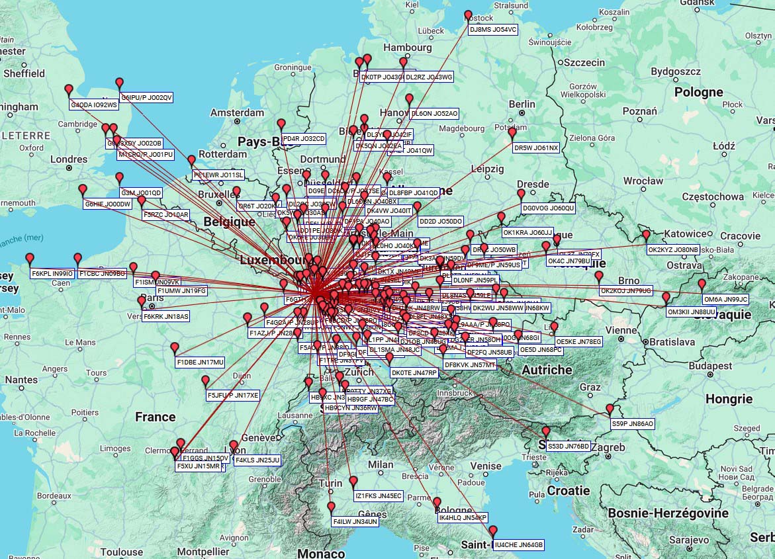Viewport: 775px width, 559px height.
Task: Select the DR5W JO61NX map marker pin
Action: [512, 133]
